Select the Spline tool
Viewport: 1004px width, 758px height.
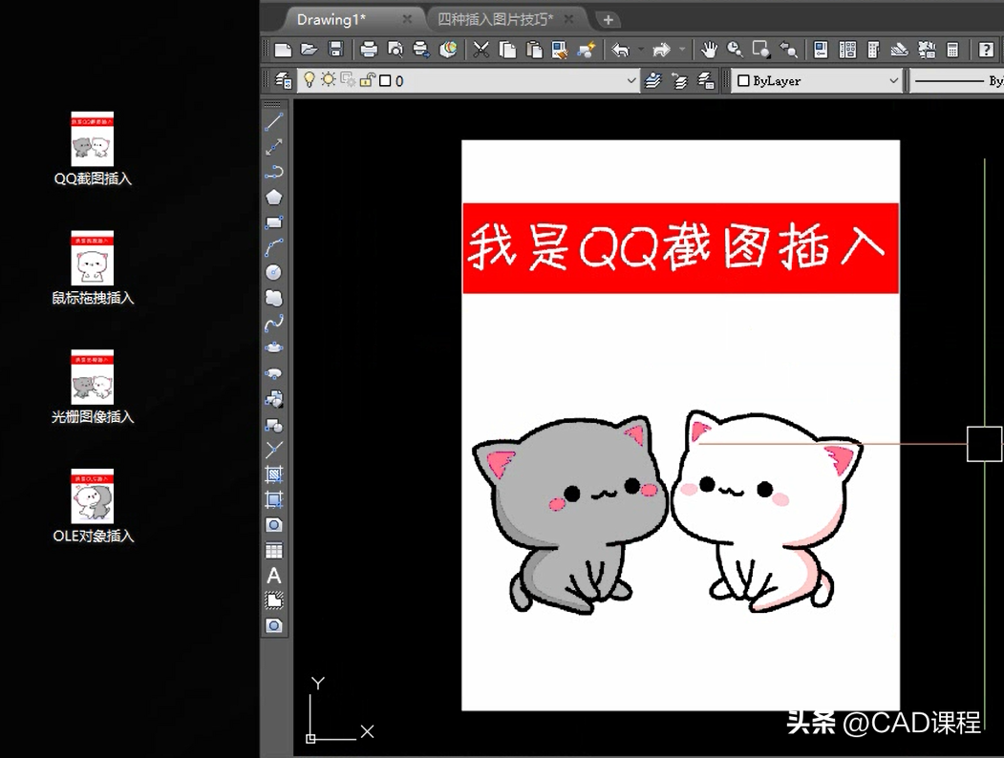(x=273, y=323)
